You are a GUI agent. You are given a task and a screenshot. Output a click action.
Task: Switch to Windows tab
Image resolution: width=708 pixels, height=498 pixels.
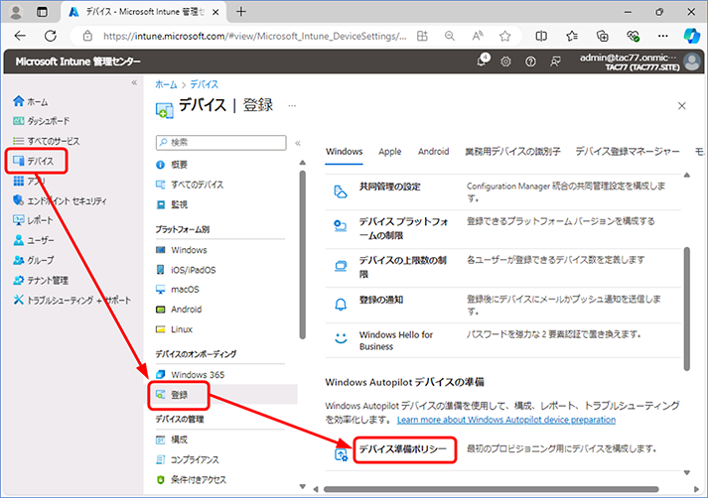(344, 152)
